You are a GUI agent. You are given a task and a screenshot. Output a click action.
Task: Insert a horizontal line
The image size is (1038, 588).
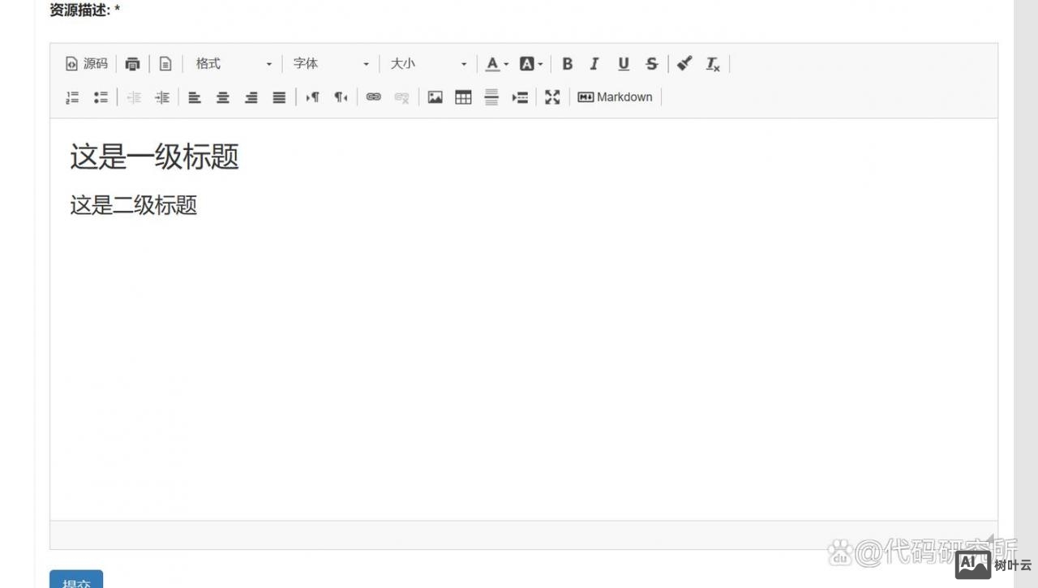point(491,97)
